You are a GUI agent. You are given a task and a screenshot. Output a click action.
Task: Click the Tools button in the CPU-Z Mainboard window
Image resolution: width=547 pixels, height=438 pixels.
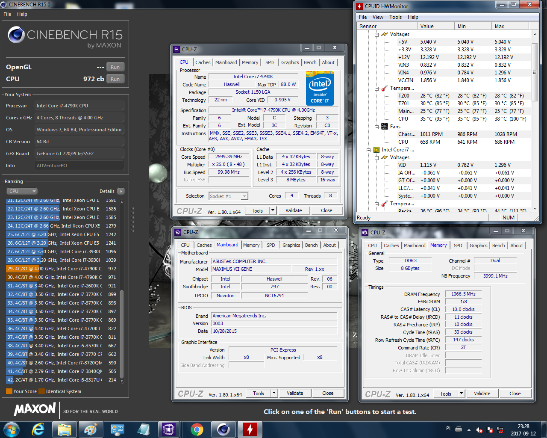click(x=259, y=393)
